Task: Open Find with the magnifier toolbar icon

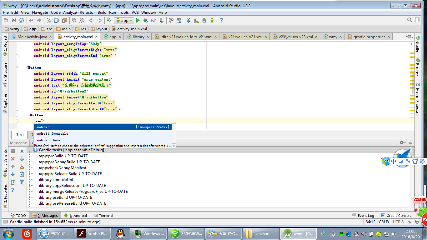Action: (x=74, y=20)
